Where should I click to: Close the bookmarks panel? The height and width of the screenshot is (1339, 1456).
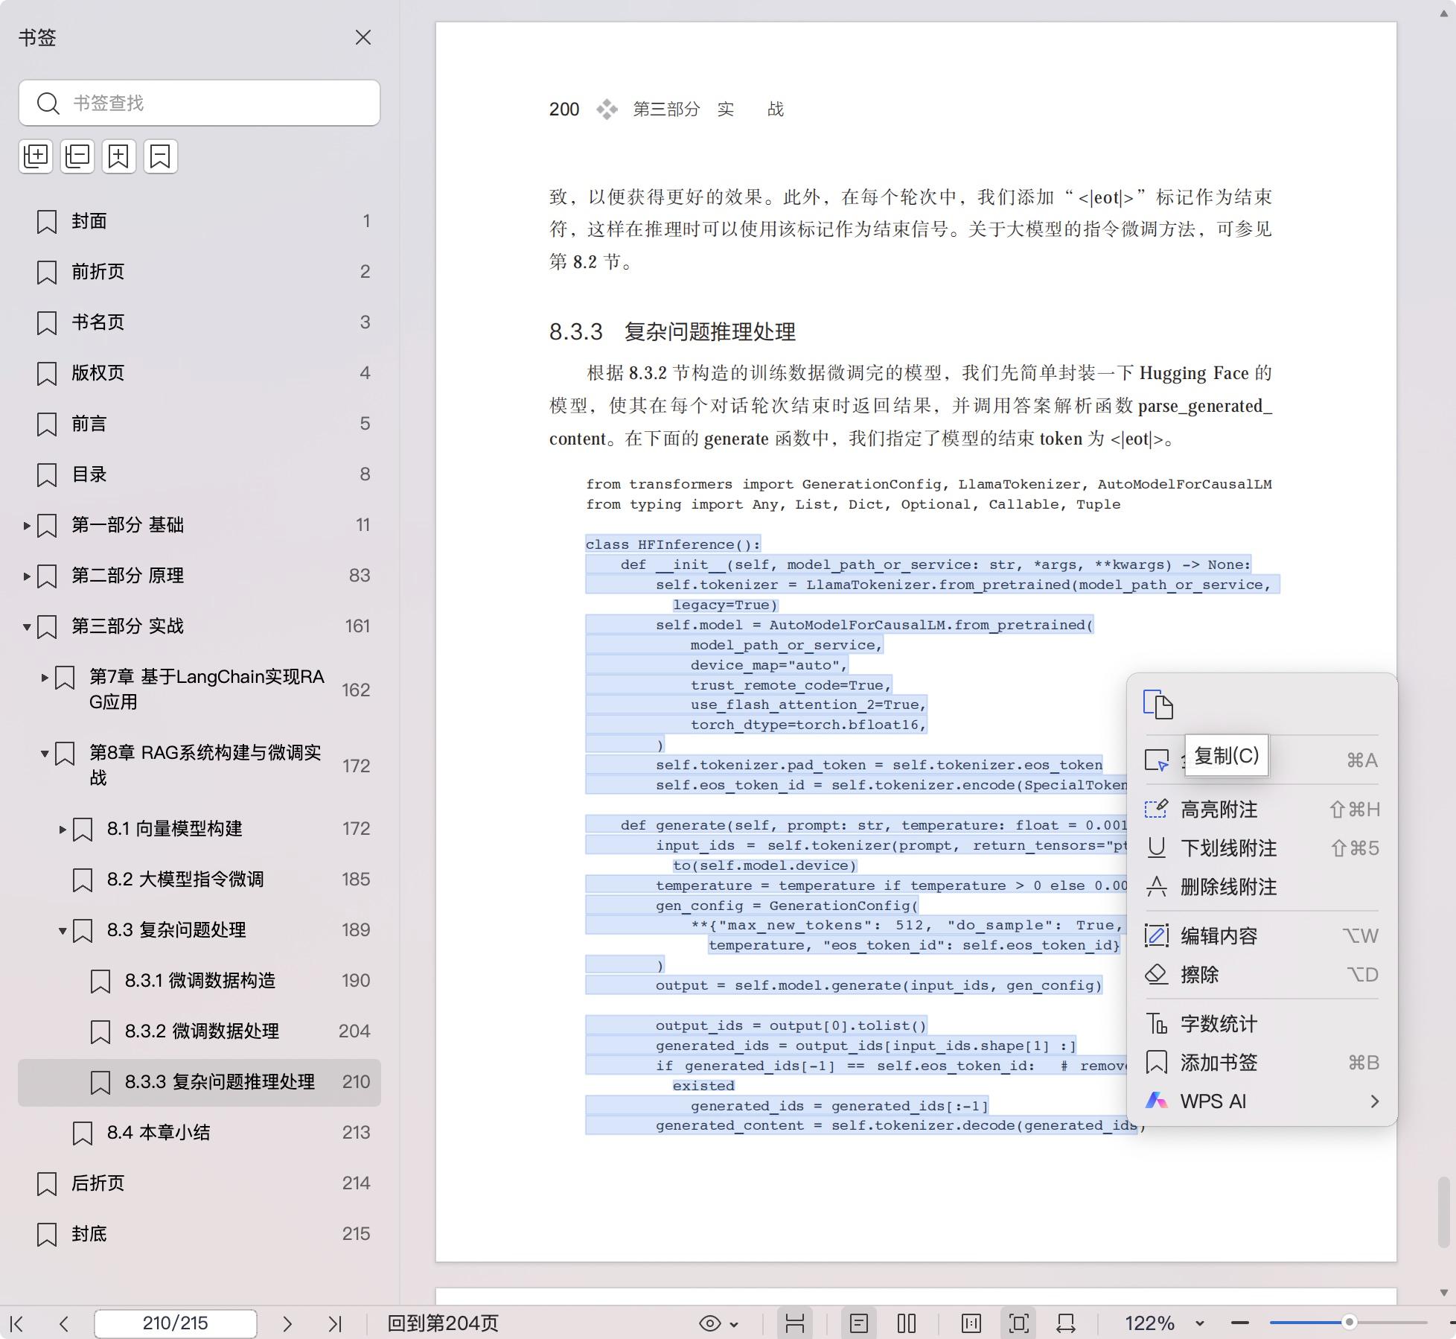(x=363, y=37)
